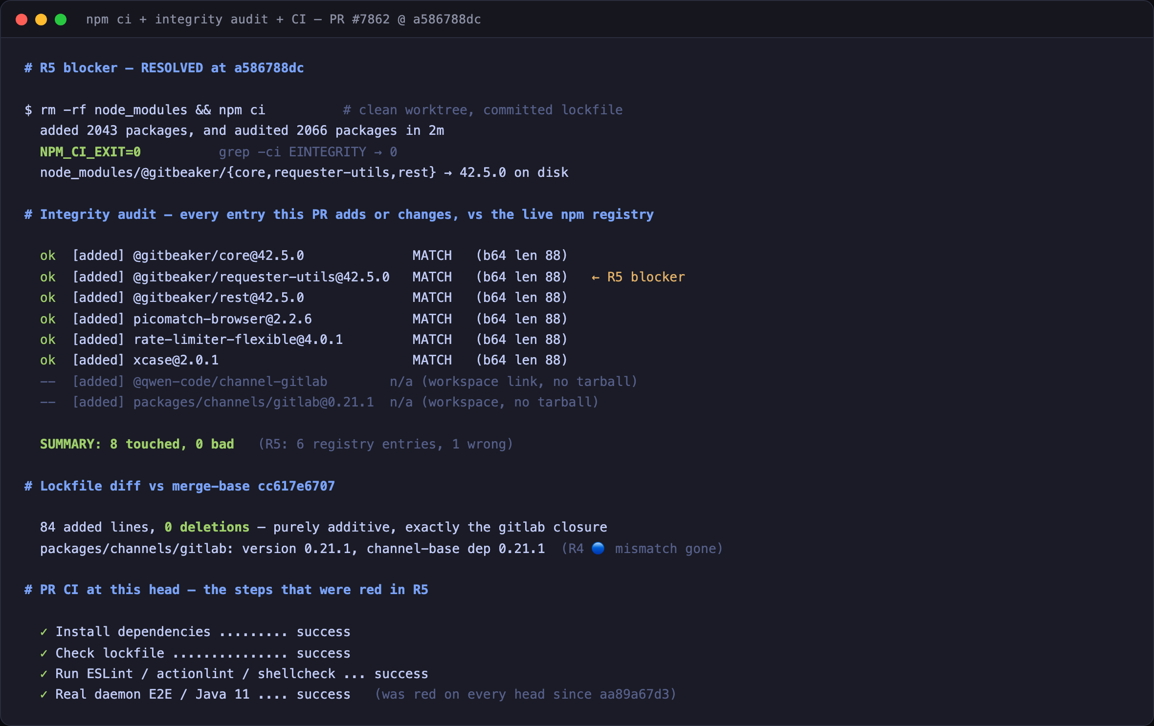Image resolution: width=1154 pixels, height=726 pixels.
Task: Click 'MATCH' in the @gitbeaker/core row
Action: pos(432,256)
